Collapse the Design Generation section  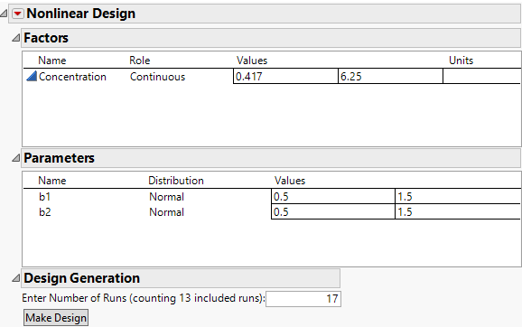(x=16, y=278)
